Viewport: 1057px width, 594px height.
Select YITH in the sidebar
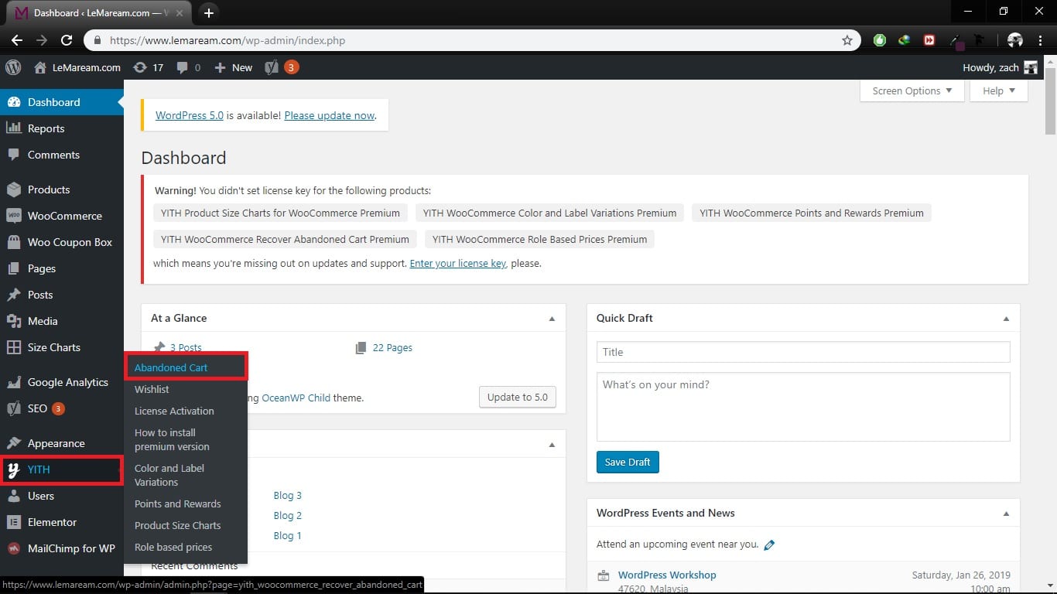(x=62, y=469)
